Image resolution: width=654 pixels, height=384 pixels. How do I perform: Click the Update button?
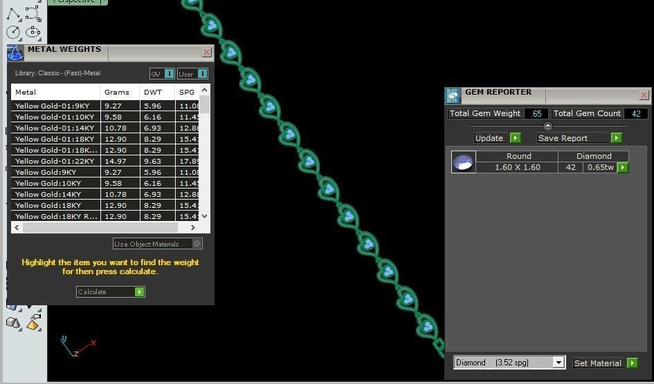pyautogui.click(x=498, y=137)
